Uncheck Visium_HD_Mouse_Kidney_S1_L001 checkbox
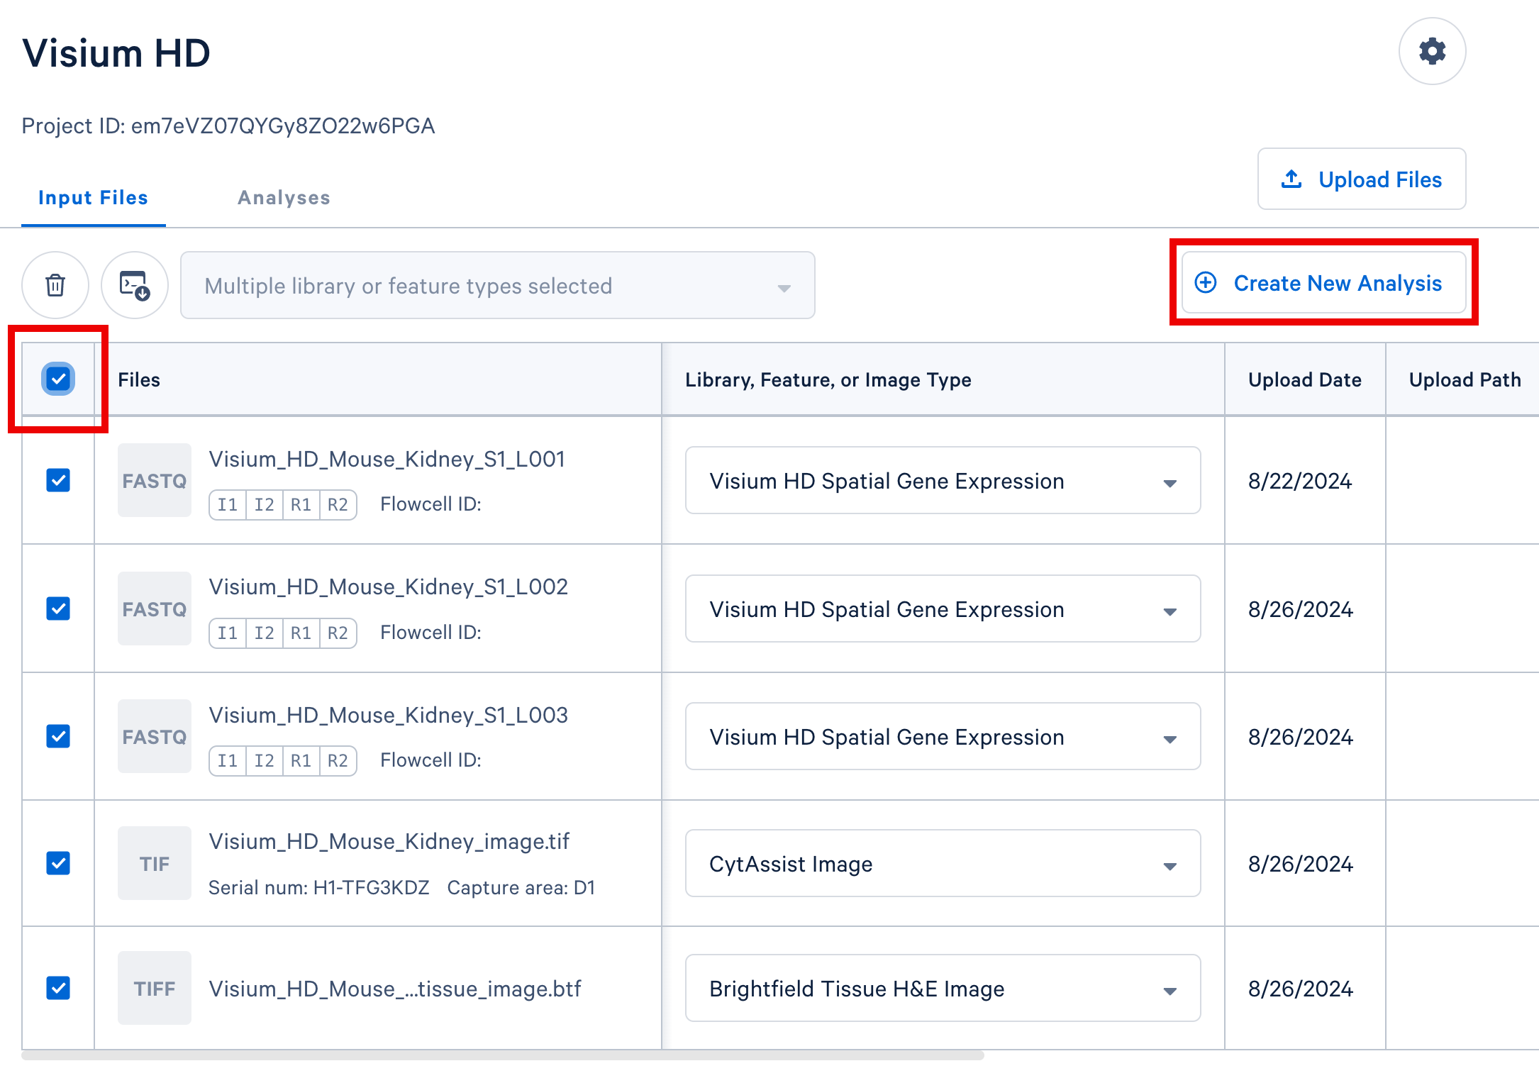 pos(58,480)
